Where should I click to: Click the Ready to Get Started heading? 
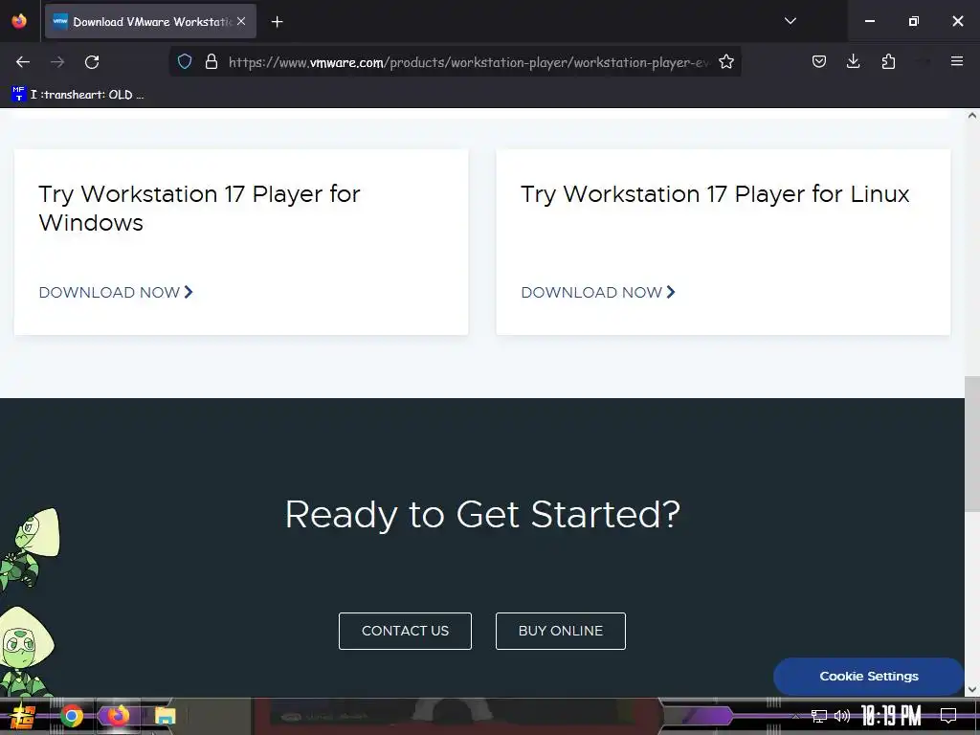point(482,514)
